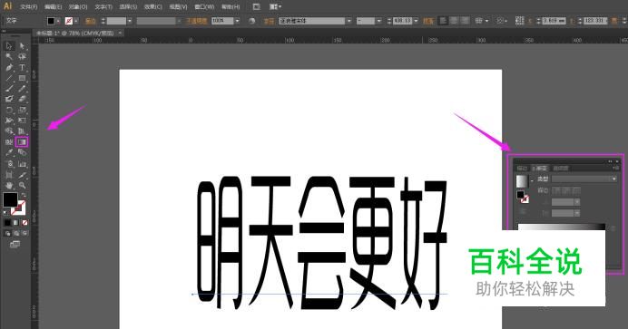Open the 选择(S) menu

(128, 6)
